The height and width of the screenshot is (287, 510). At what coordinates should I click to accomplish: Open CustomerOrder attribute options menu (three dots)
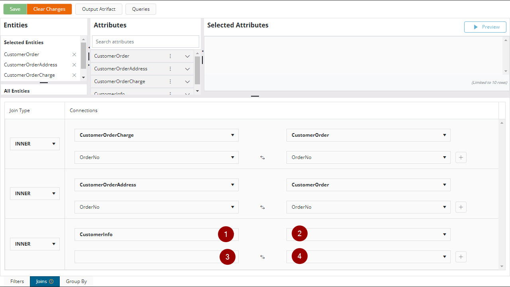(x=170, y=56)
